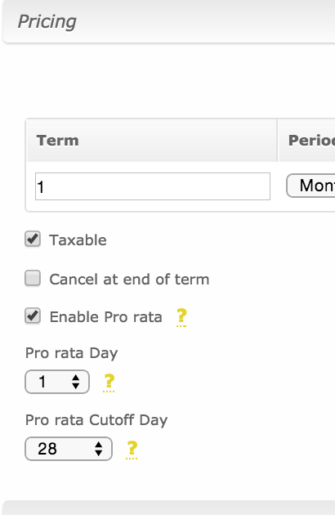The width and height of the screenshot is (335, 515).
Task: Uncheck the Enable Pro rata checkbox
Action: point(33,316)
